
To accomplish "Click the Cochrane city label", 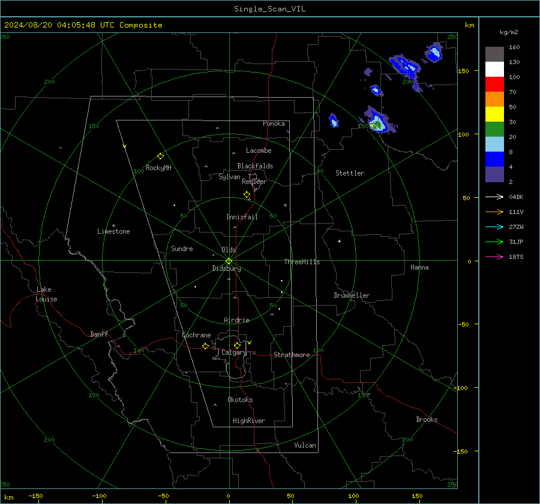I will [196, 335].
